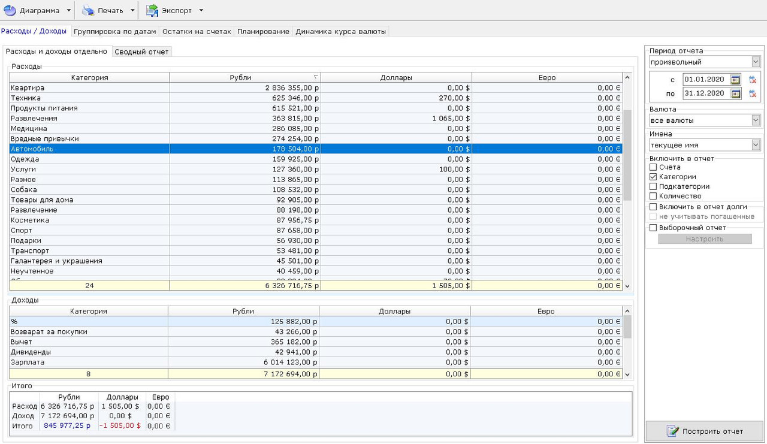Switch to Остатки на счетах tab
767x444 pixels.
tap(197, 31)
